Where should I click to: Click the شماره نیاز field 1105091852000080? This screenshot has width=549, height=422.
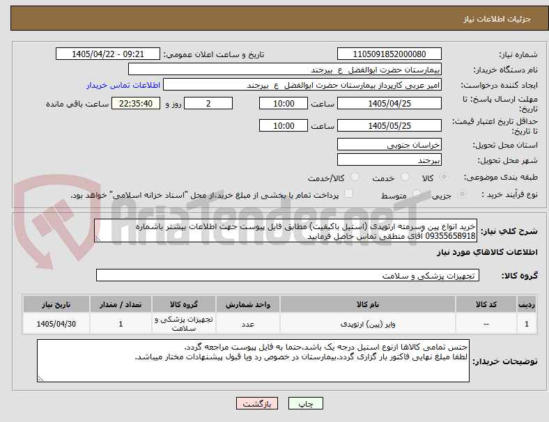(389, 54)
